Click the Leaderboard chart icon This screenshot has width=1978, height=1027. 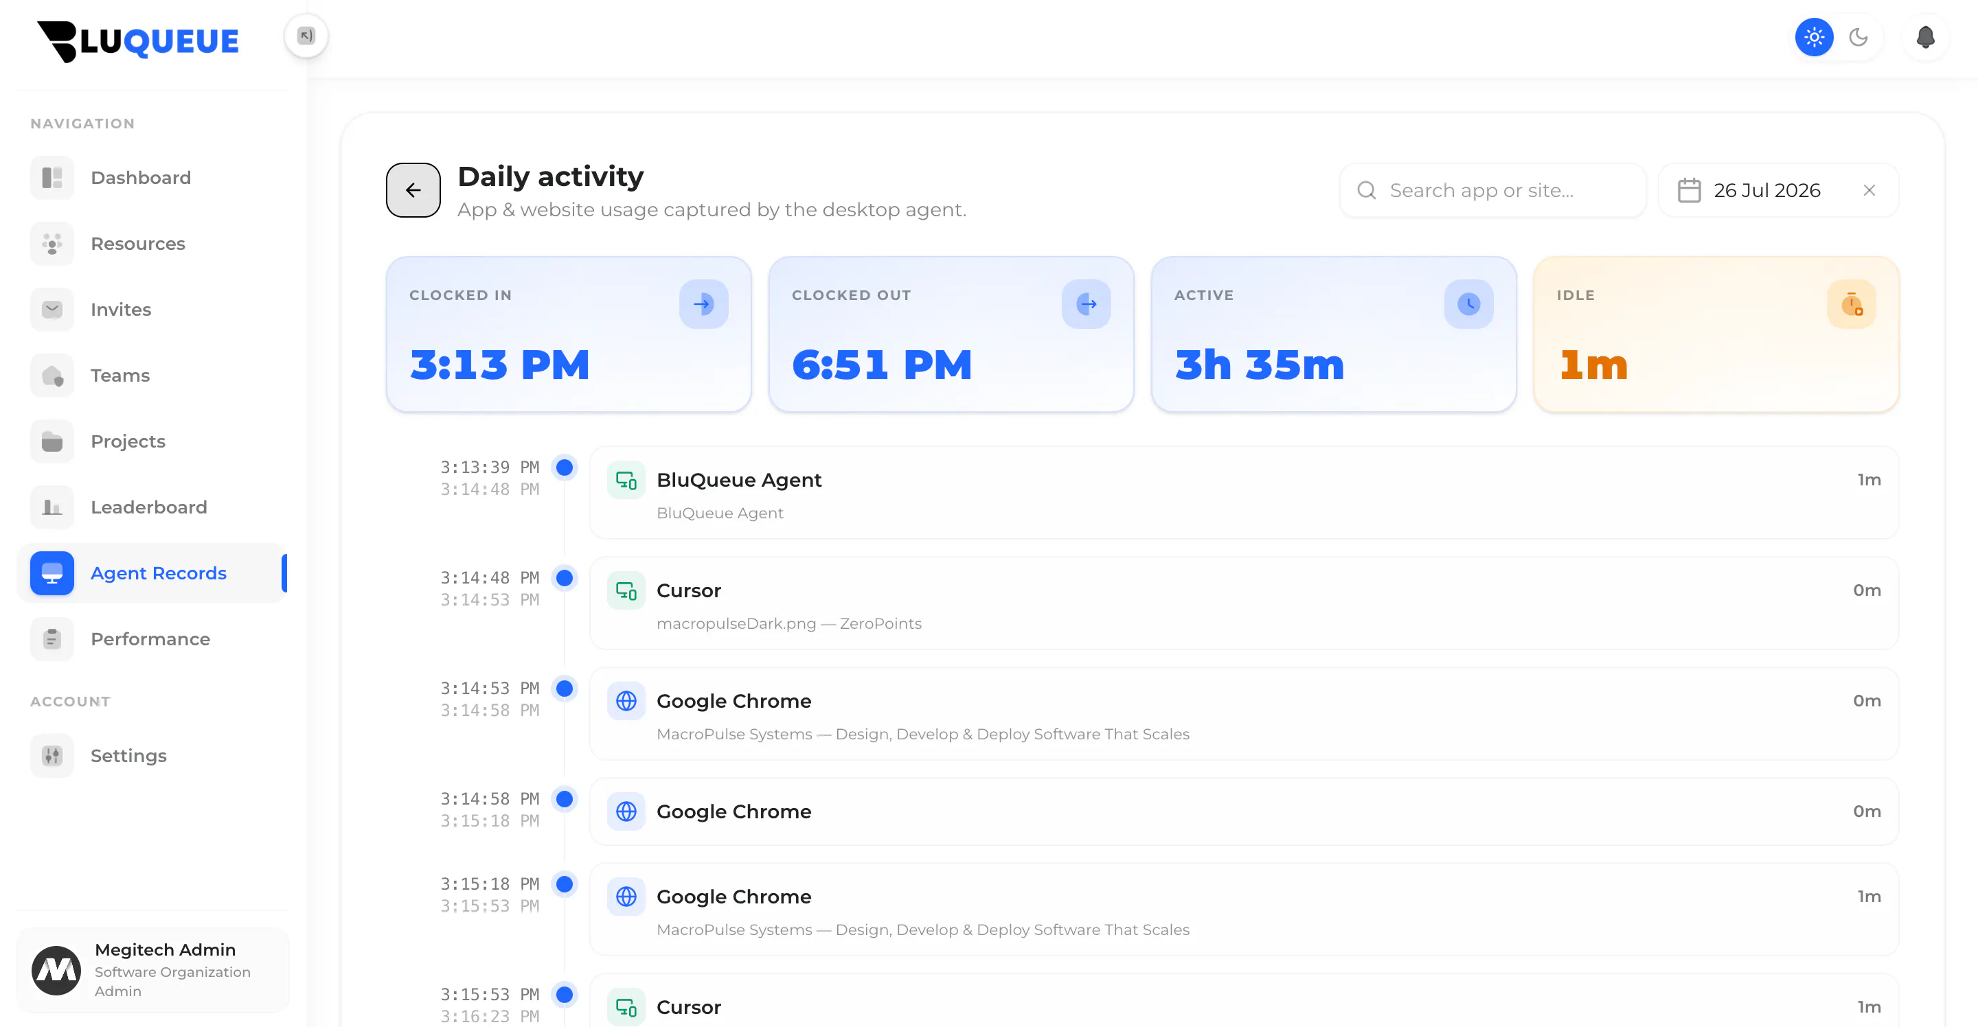coord(52,507)
